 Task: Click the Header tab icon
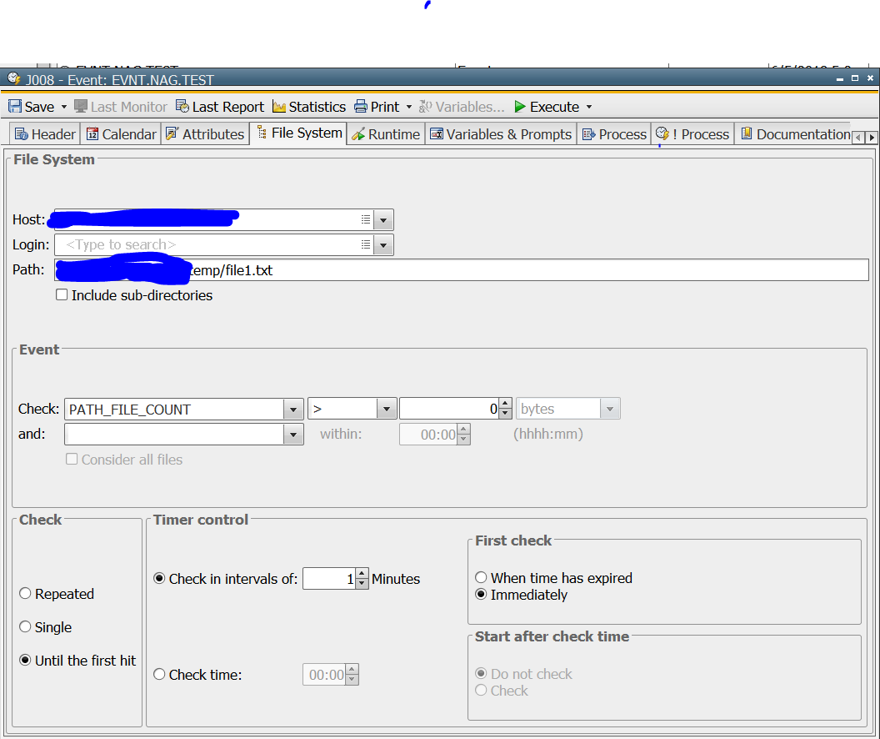22,133
